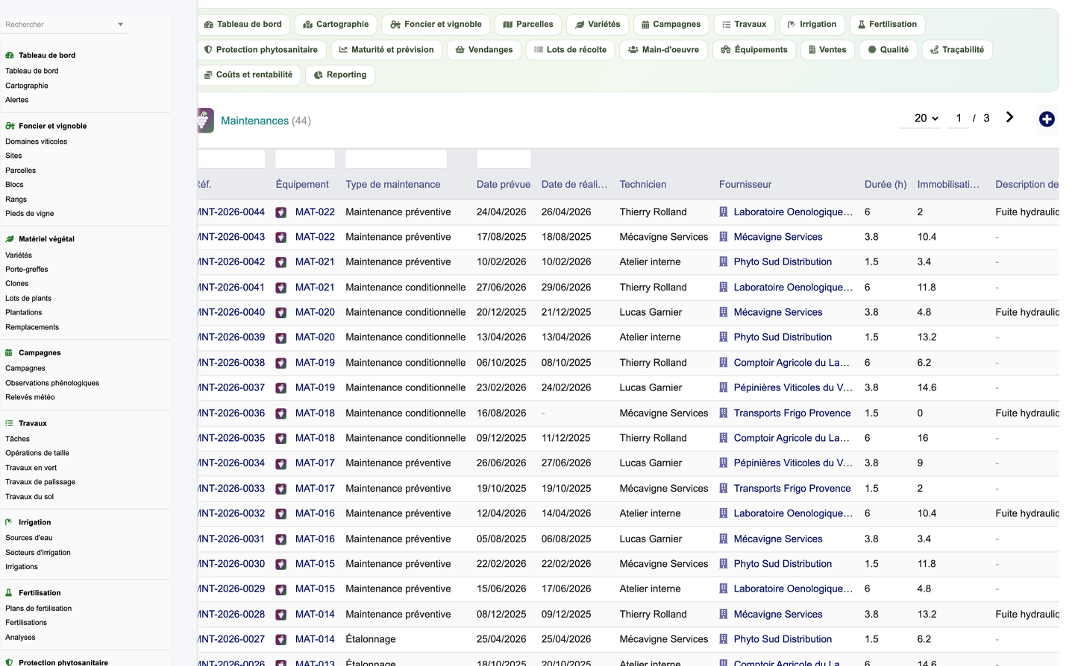Click the Fertilisation flask icon in sidebar

click(10, 593)
